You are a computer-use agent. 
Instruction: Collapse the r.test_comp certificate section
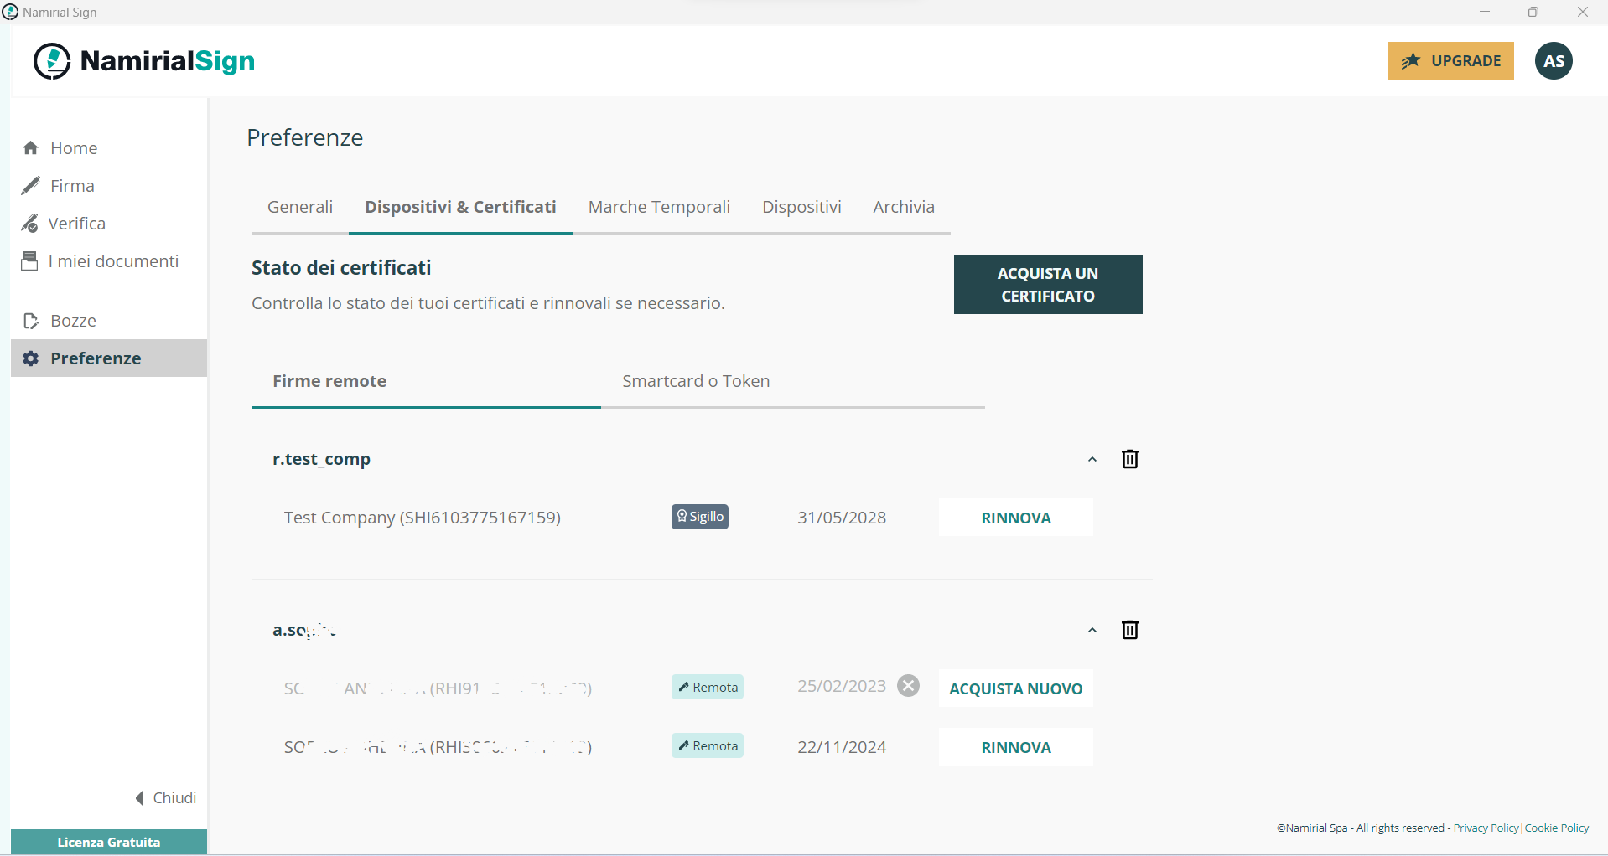tap(1092, 459)
